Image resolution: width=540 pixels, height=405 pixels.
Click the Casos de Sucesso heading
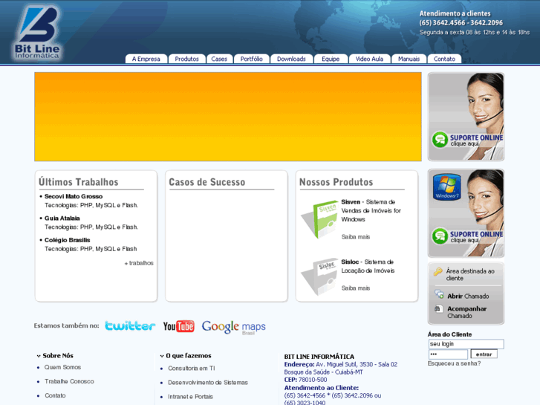(207, 182)
